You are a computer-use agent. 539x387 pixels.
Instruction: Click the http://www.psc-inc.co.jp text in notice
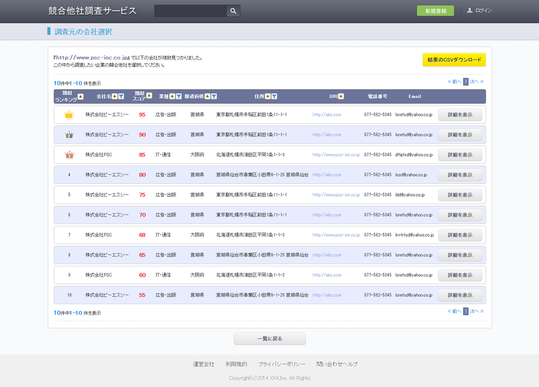point(92,58)
